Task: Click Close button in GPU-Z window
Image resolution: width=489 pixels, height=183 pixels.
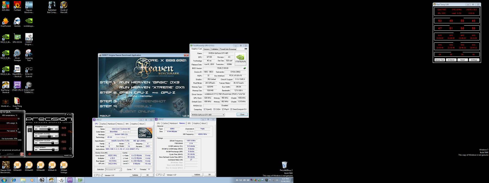Action: [x=242, y=115]
